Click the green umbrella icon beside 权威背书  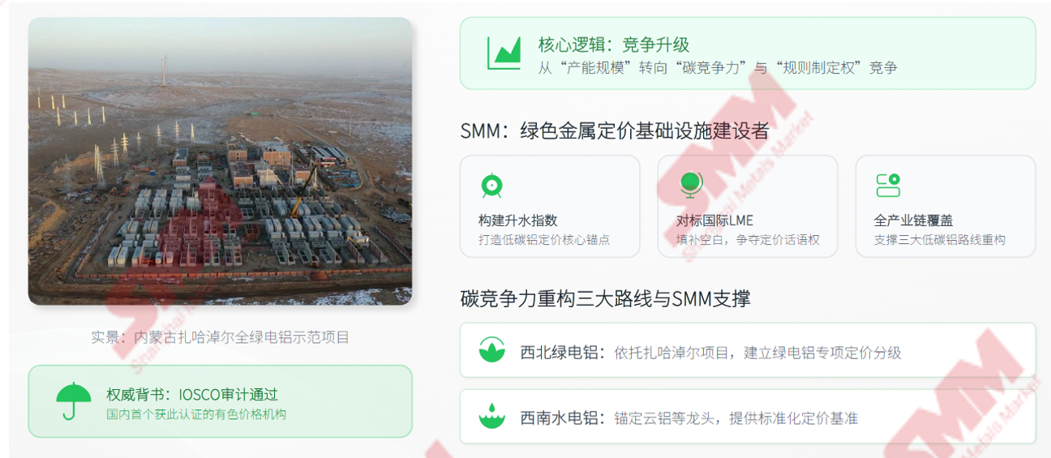click(74, 401)
